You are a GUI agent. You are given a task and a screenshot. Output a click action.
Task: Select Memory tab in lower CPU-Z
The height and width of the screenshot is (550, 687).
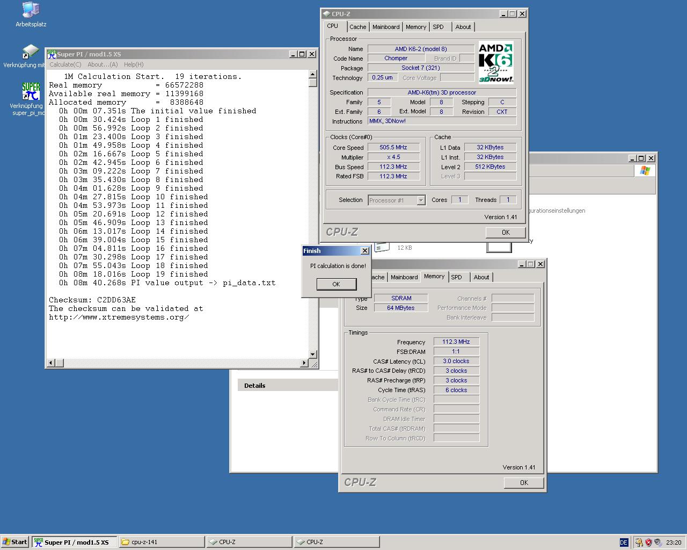click(x=434, y=277)
